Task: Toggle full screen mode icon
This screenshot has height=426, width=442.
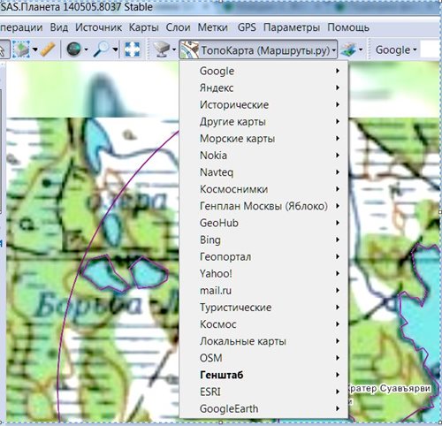Action: click(x=133, y=49)
